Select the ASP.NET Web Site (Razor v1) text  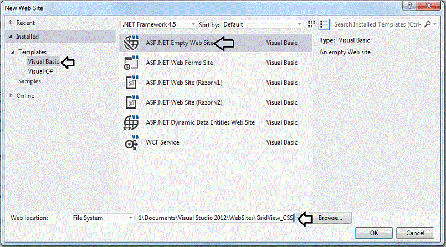pos(184,83)
